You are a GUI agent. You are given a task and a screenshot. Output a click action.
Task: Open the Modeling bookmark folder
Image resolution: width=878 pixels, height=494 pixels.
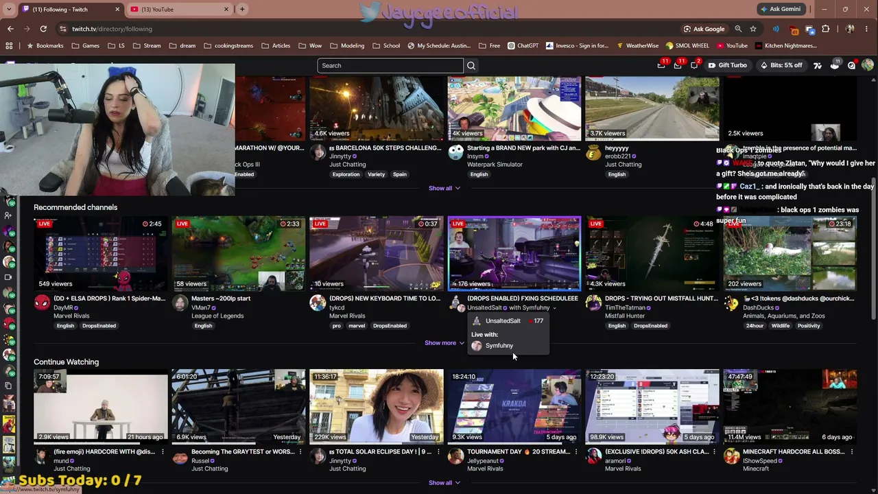[347, 46]
